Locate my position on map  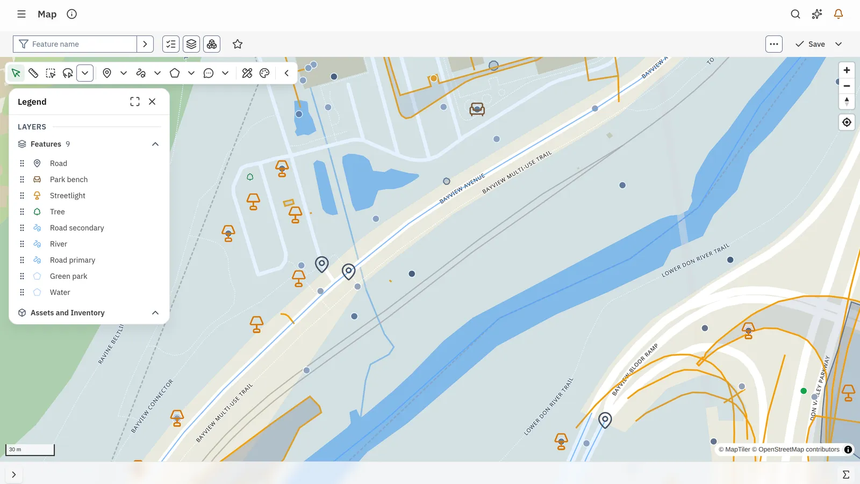coord(847,122)
